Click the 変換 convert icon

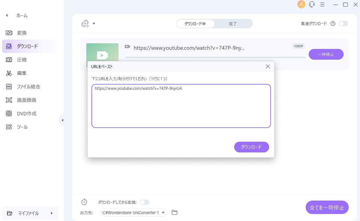pyautogui.click(x=9, y=33)
